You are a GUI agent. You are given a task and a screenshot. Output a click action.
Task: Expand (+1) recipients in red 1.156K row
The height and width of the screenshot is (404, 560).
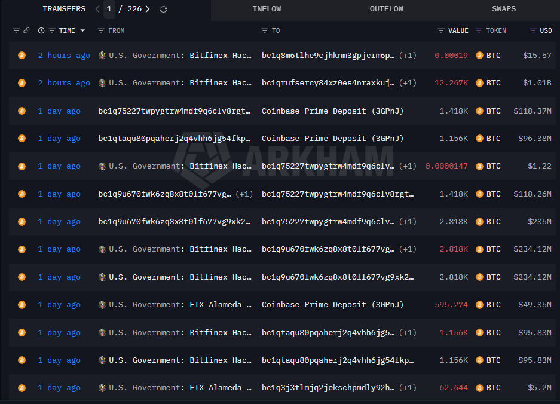[408, 332]
